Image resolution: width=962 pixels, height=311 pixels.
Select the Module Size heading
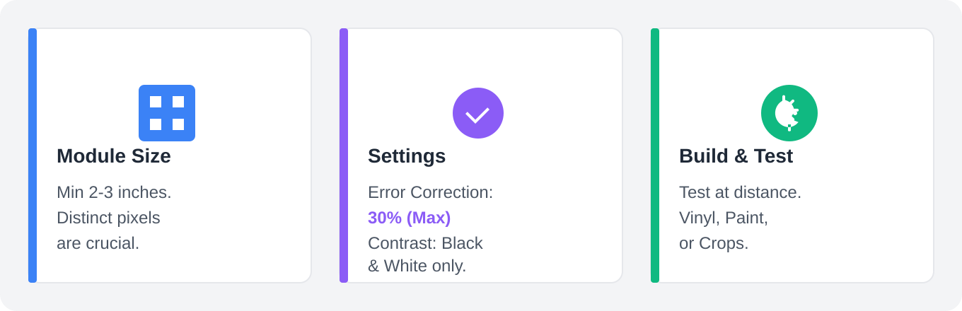coord(114,156)
